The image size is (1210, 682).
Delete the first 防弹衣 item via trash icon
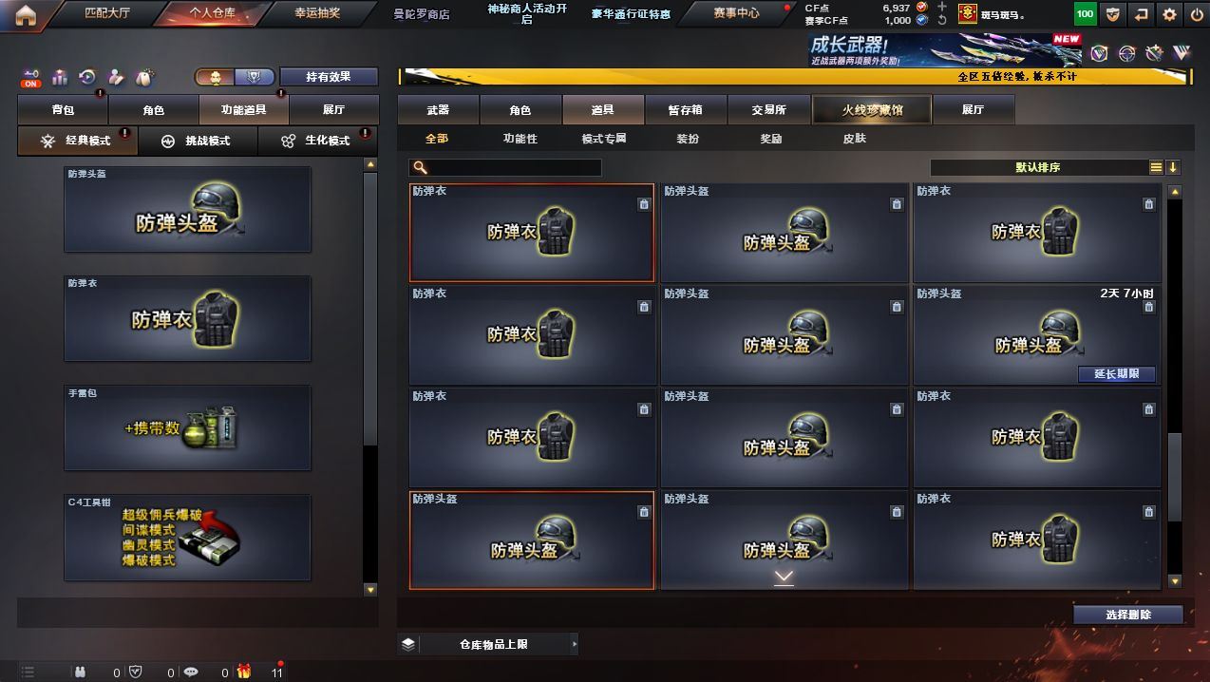click(644, 204)
